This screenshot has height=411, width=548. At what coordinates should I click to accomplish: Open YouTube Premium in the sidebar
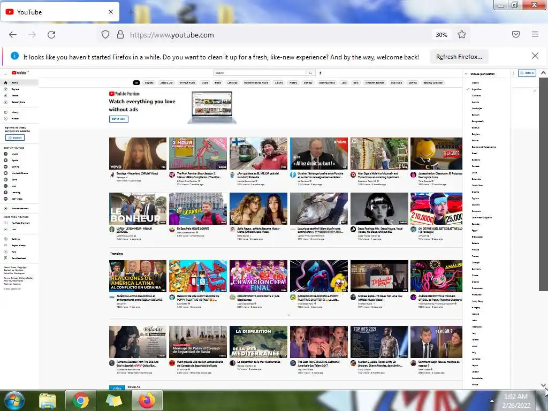[19, 223]
